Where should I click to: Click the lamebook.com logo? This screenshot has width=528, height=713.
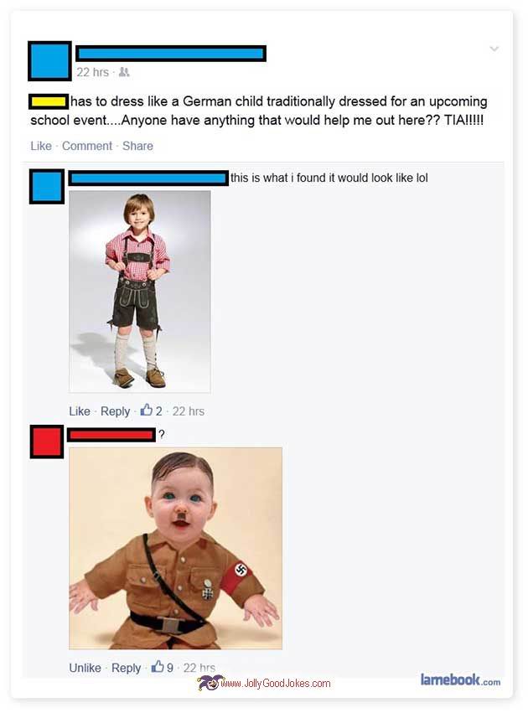pyautogui.click(x=460, y=679)
